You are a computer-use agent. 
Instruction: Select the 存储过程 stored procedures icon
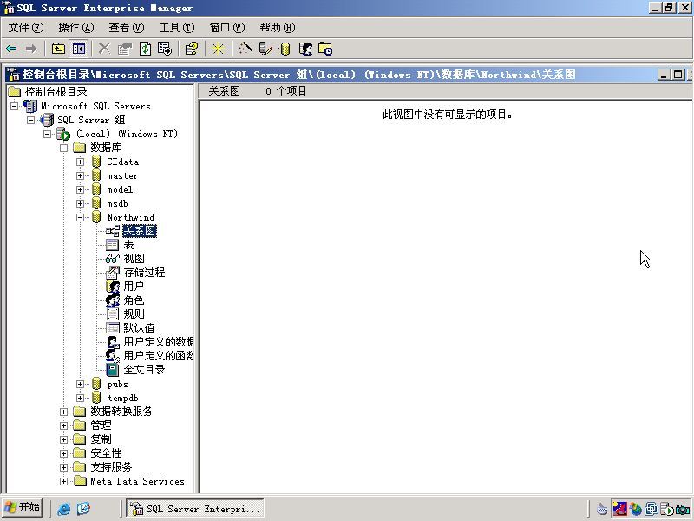point(113,273)
